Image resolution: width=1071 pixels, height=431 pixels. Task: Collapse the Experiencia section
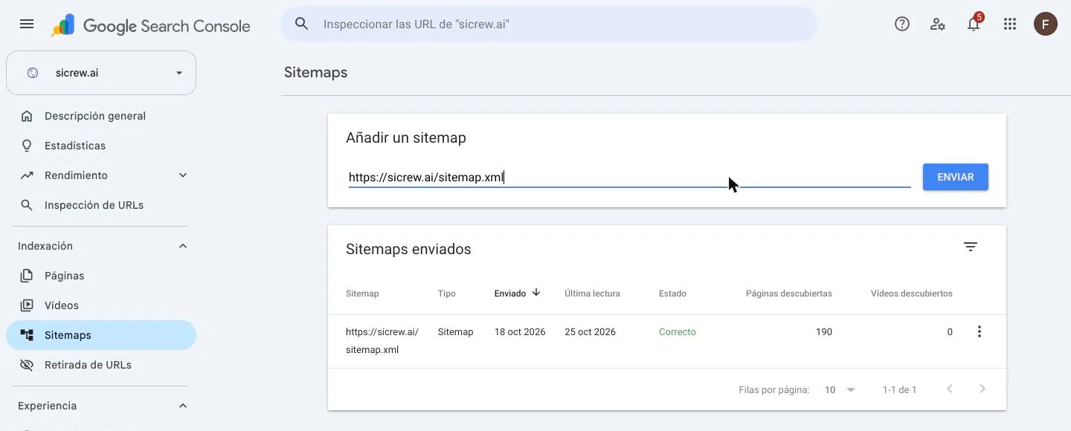tap(183, 406)
